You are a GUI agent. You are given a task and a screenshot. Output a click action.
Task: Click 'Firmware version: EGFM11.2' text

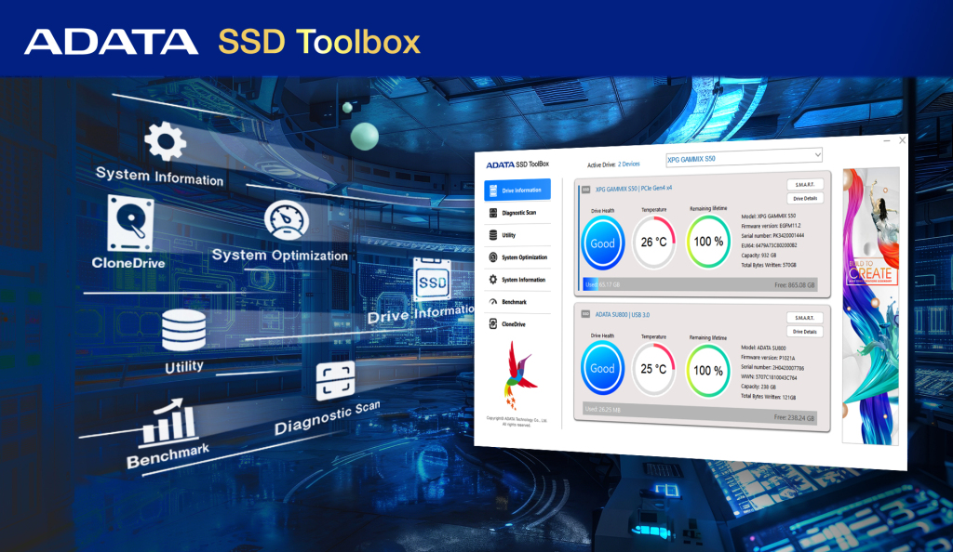tap(771, 226)
